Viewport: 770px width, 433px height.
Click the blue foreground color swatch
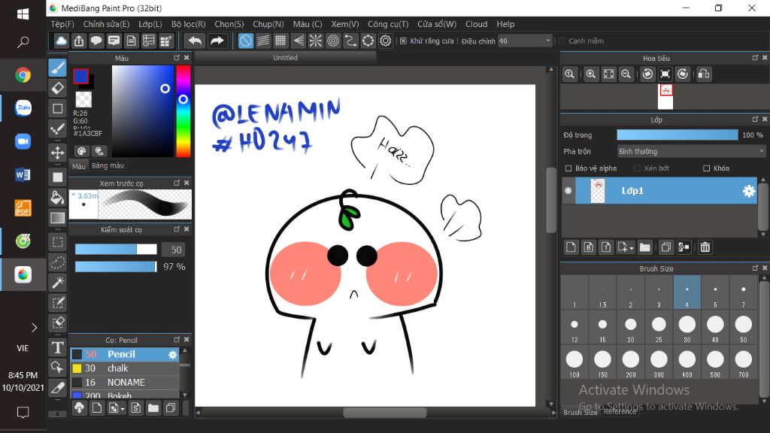(x=80, y=76)
